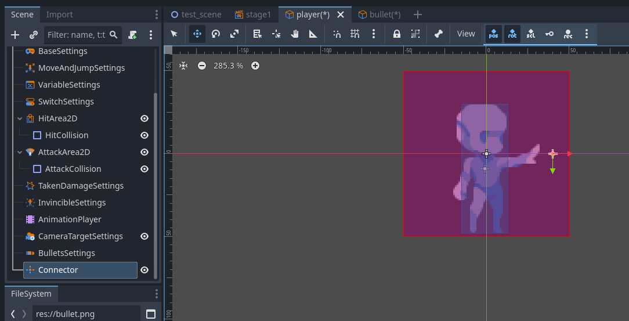Screen dimensions: 629x321
Task: Open animation key options three-dot menu
Action: 587,34
